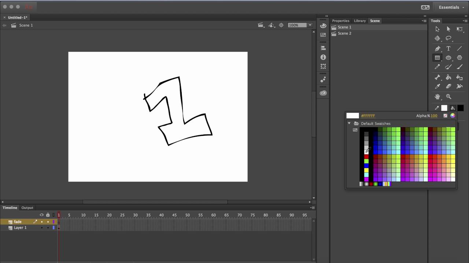Collapse the Default Swatches folder
469x263 pixels.
point(350,123)
